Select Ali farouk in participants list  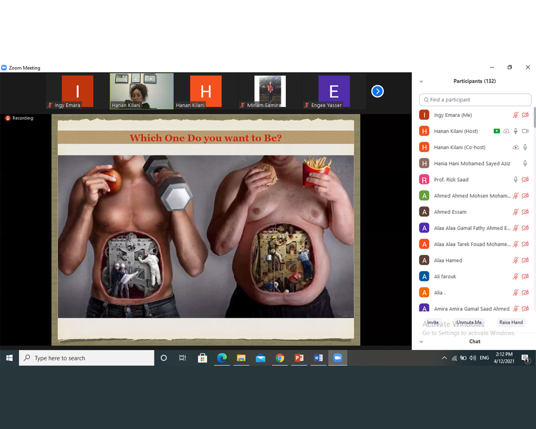(445, 277)
